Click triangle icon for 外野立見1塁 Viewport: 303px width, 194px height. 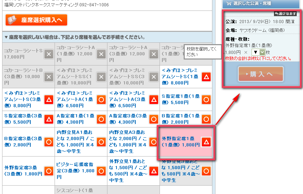click(154, 171)
